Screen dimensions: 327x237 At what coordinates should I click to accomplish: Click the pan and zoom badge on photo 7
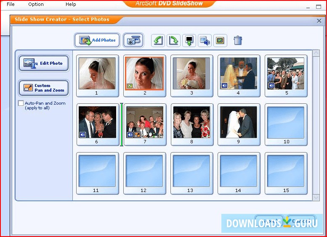coord(137,134)
